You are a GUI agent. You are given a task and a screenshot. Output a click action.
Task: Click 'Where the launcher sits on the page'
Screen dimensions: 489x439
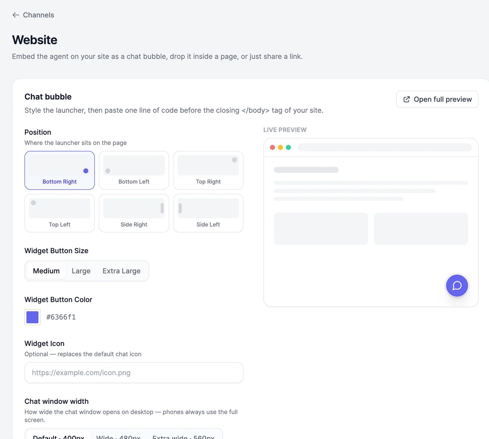[x=75, y=143]
